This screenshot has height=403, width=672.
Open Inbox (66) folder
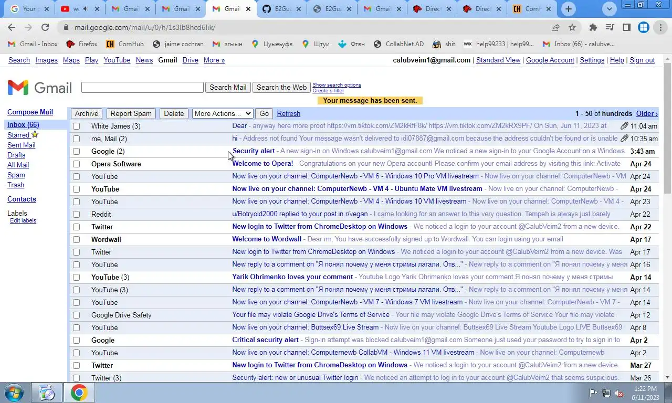(x=23, y=124)
